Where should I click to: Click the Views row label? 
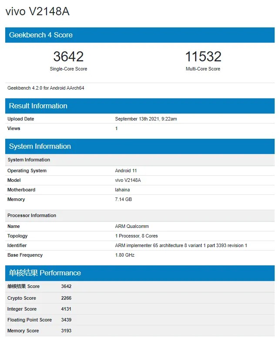[14, 128]
